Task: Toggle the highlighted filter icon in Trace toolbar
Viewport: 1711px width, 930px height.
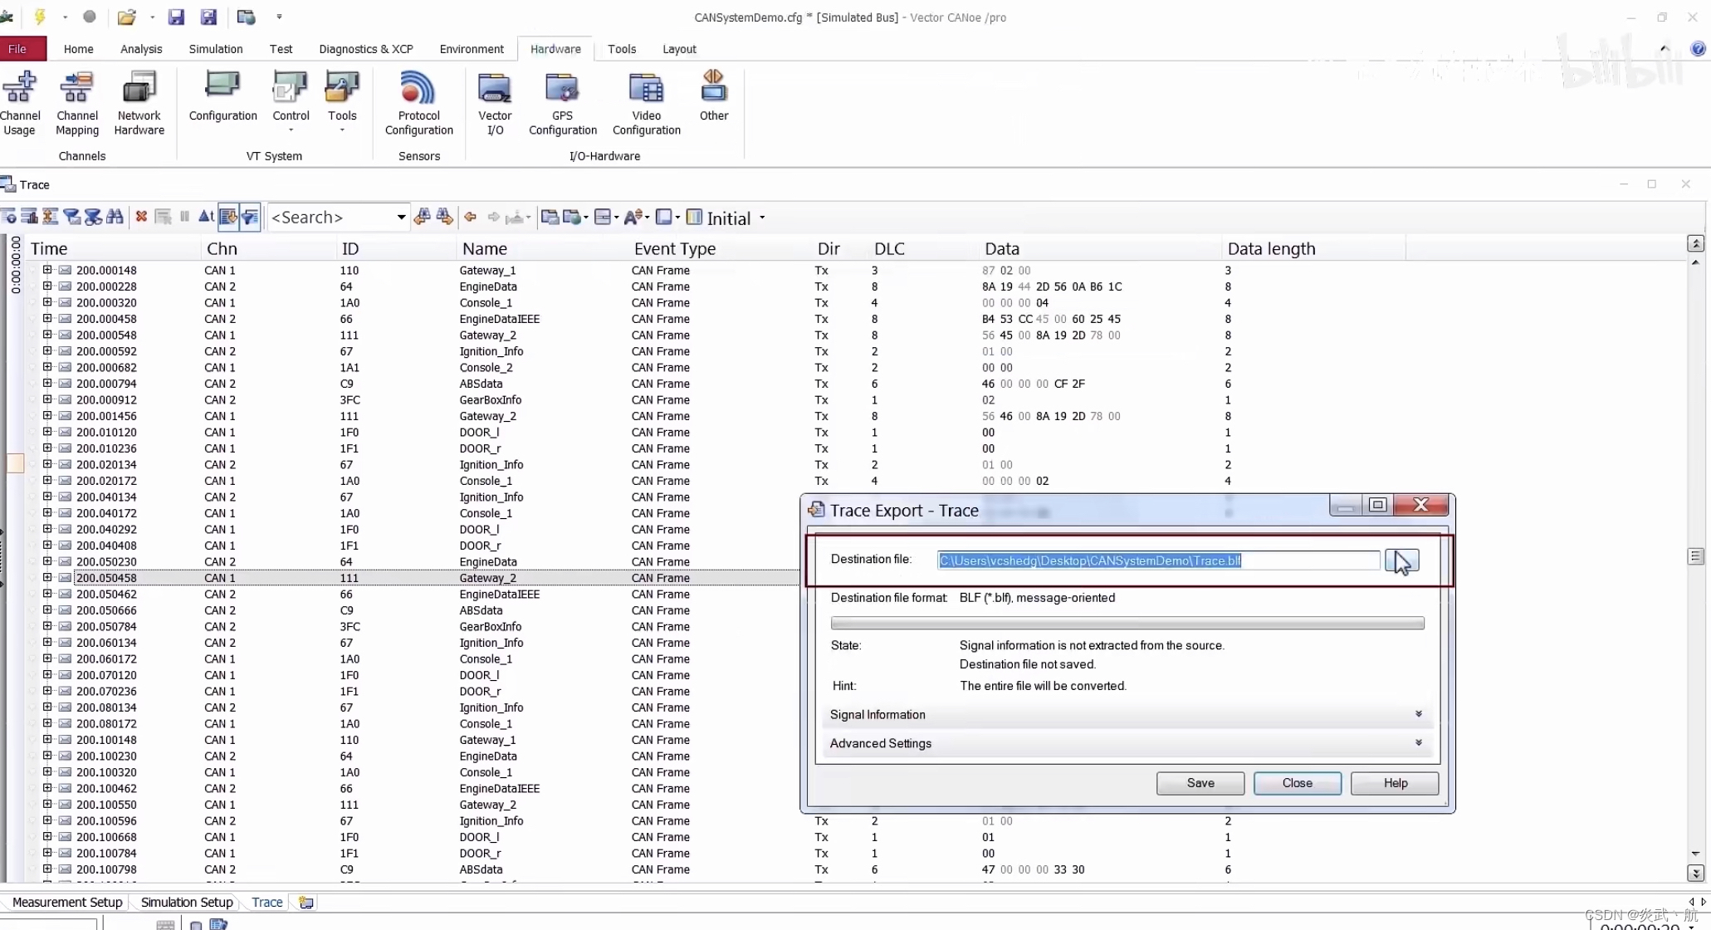Action: [250, 217]
